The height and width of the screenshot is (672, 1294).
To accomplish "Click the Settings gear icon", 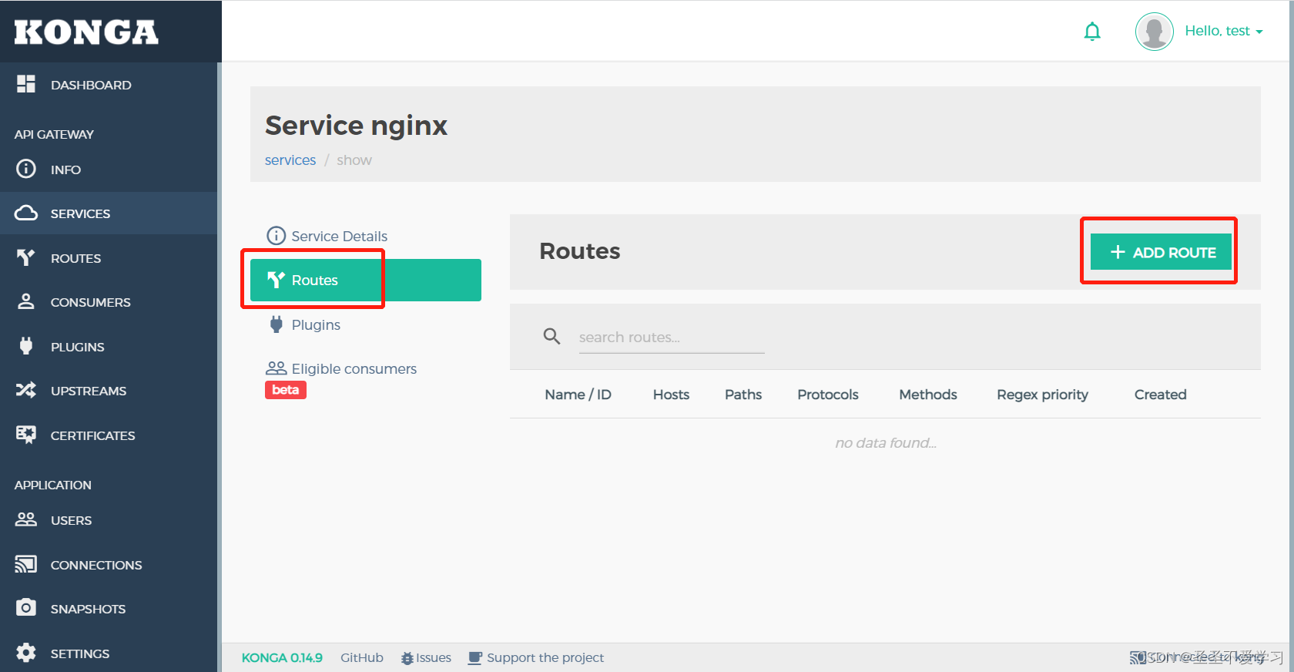I will (x=26, y=653).
